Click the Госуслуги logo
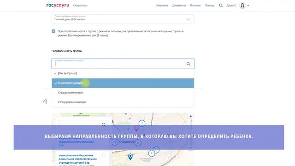Image resolution: width=295 pixels, height=166 pixels. (x=58, y=5)
